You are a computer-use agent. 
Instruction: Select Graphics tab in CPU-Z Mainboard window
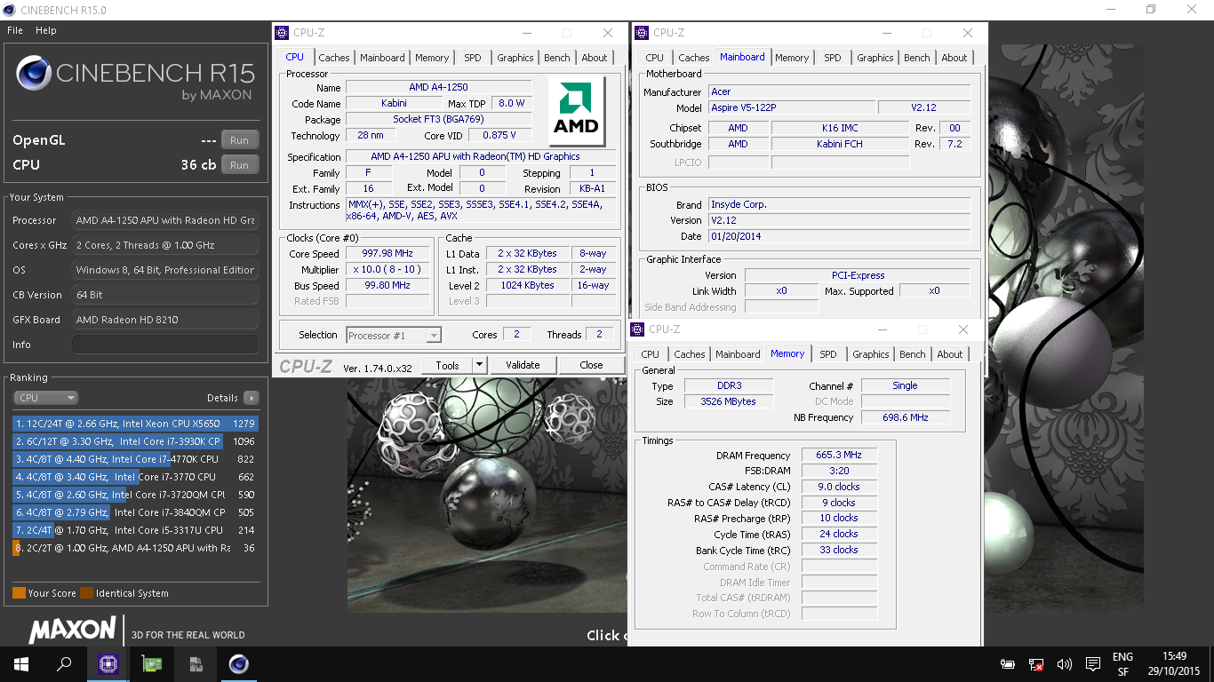pyautogui.click(x=875, y=58)
